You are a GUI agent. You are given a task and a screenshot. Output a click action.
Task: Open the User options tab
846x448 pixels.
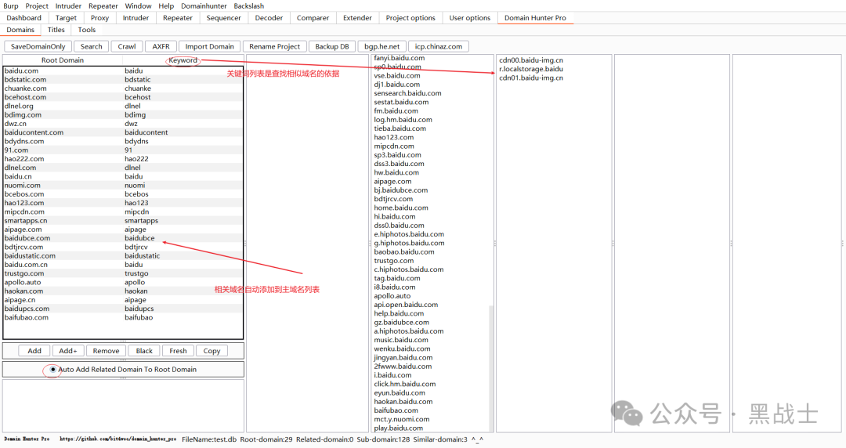tap(470, 18)
